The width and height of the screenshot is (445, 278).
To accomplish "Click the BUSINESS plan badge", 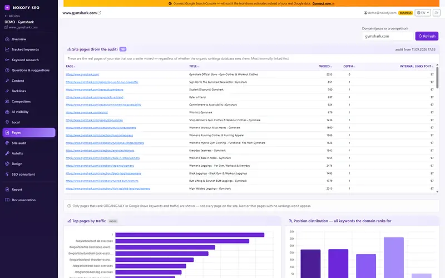I will [406, 13].
